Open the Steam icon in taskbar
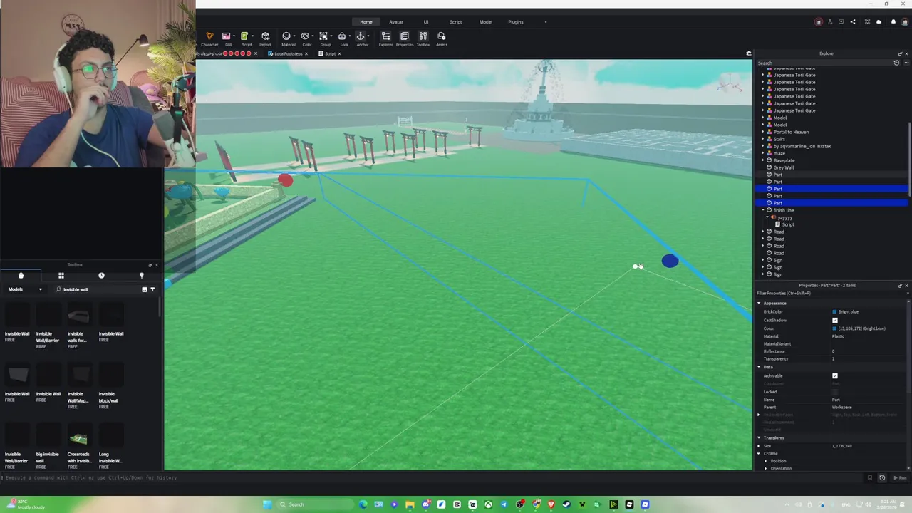Screen dimensions: 912x513 (566, 504)
